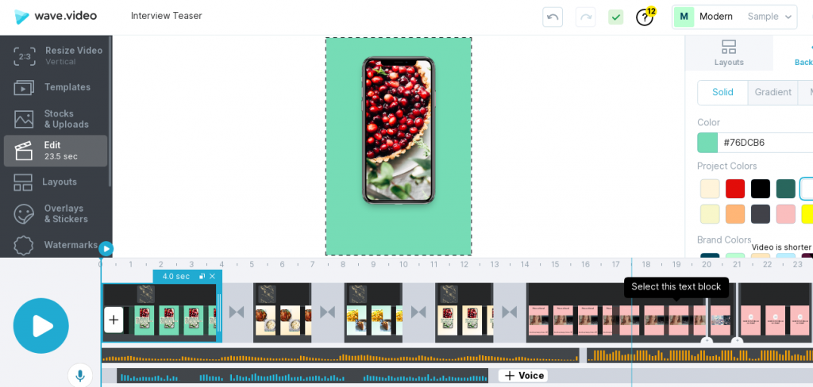Delete the selected clip with X icon
This screenshot has height=387, width=813.
212,277
